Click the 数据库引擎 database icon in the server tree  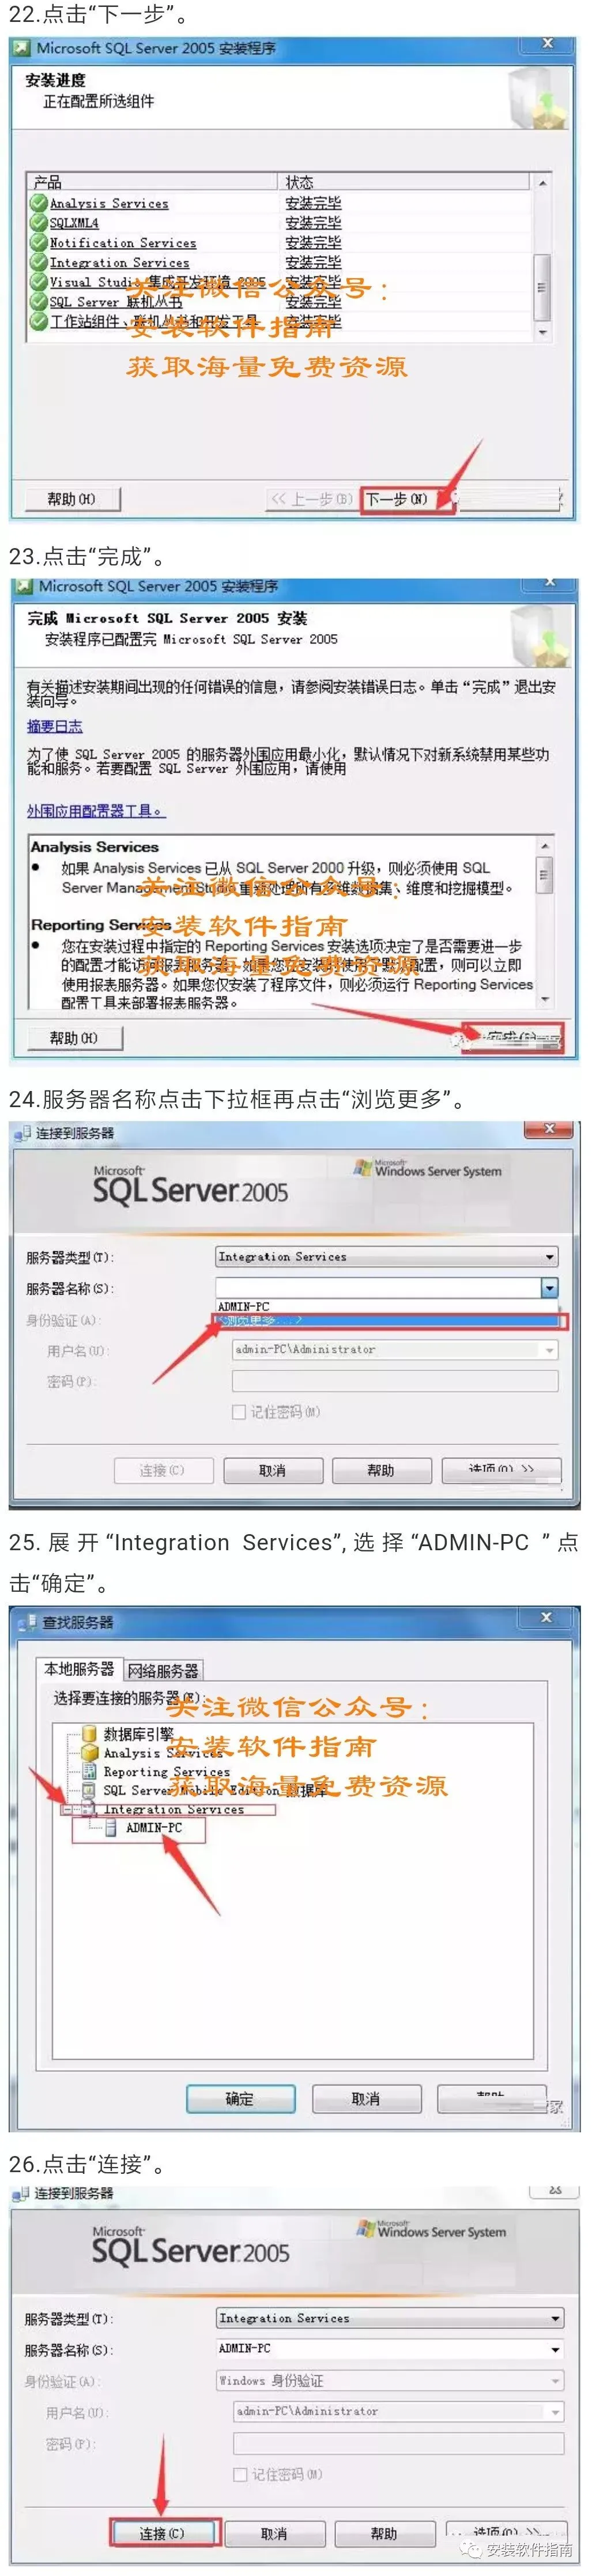pyautogui.click(x=89, y=1735)
